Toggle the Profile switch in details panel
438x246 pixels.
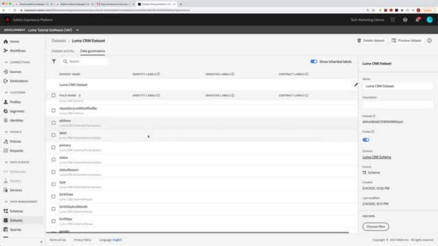pyautogui.click(x=366, y=140)
